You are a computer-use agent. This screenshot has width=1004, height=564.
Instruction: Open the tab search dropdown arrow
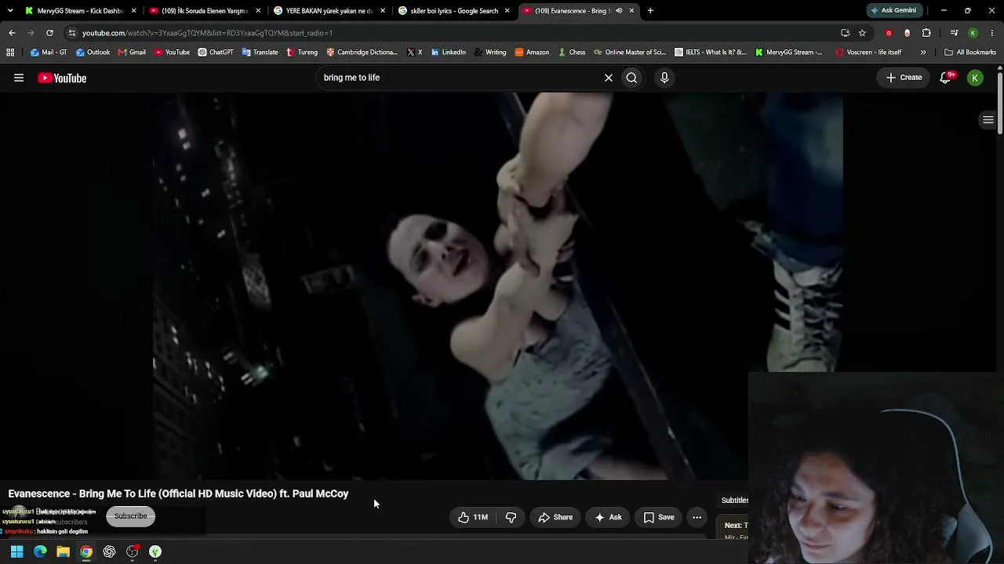(x=10, y=11)
